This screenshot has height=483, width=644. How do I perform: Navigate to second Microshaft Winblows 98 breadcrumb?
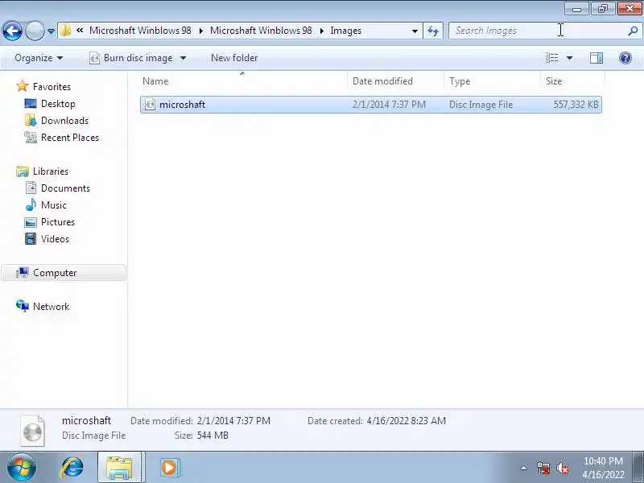pos(261,31)
